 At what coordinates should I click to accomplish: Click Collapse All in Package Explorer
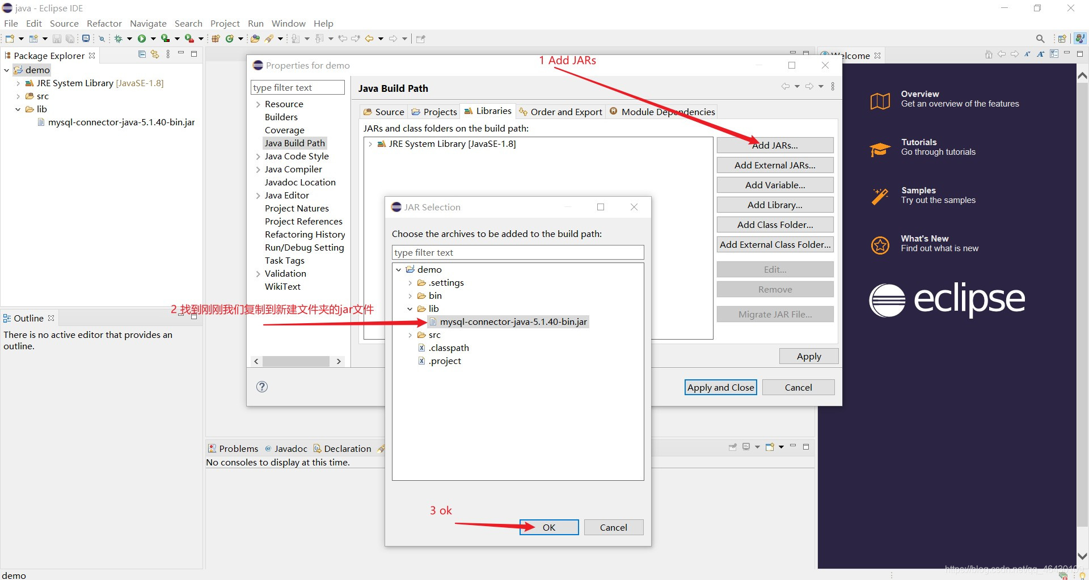(142, 54)
